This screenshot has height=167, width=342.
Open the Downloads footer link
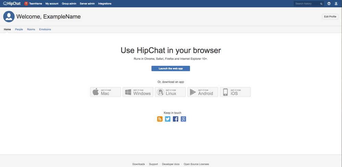point(139,164)
